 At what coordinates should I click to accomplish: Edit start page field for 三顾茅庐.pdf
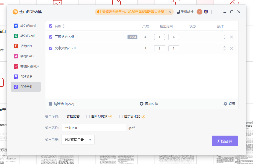point(160,37)
